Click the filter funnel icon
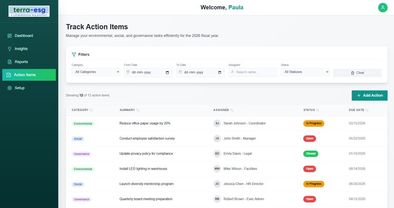The height and width of the screenshot is (208, 394). [x=74, y=54]
